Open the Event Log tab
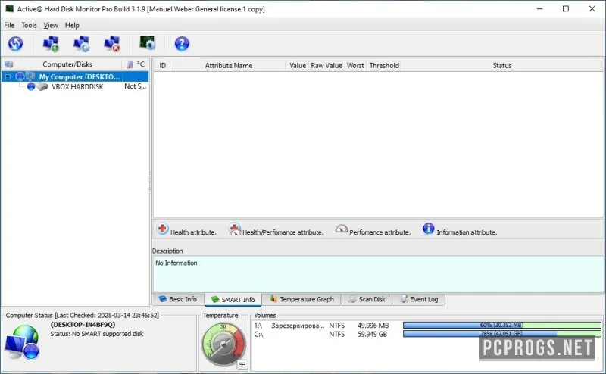The width and height of the screenshot is (606, 374). tap(419, 299)
